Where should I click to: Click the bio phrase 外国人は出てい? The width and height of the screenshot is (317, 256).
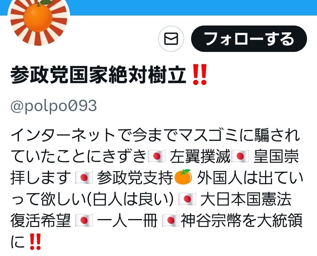click(250, 178)
